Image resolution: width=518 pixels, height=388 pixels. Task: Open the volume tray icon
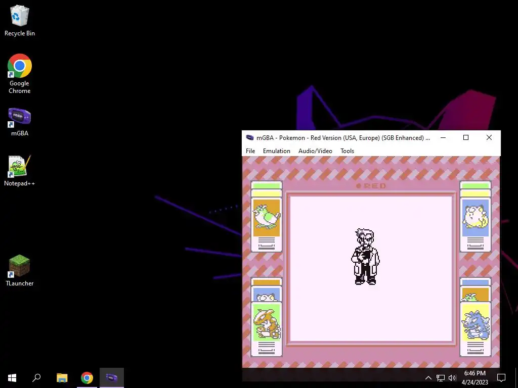tap(452, 378)
